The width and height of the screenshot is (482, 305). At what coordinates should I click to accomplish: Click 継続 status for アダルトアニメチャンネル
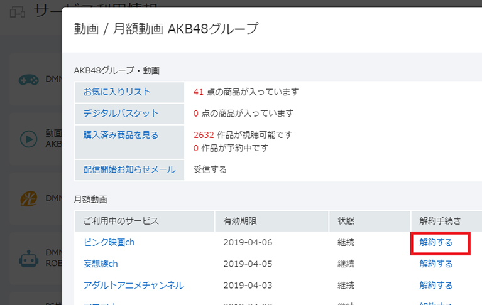click(346, 286)
